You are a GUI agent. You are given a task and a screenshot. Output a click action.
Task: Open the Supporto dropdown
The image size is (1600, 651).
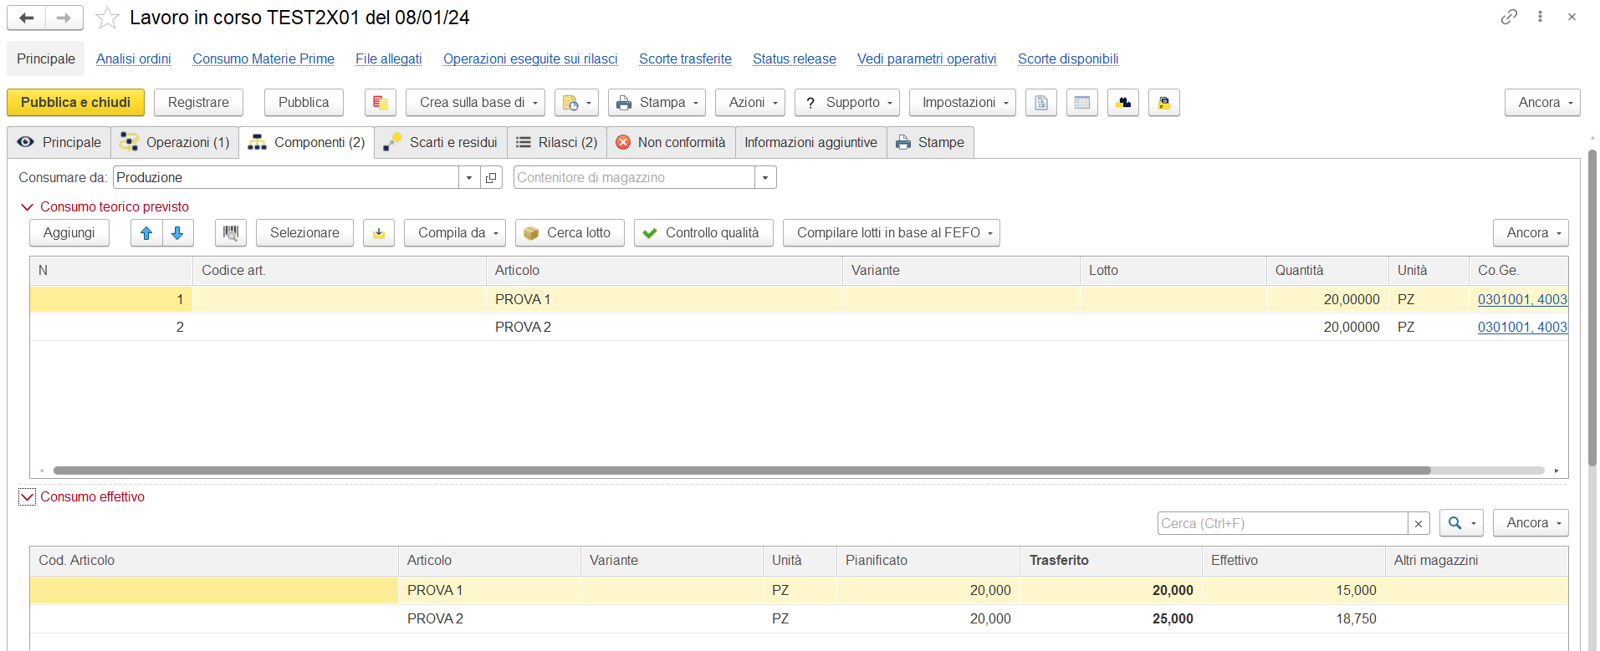point(847,103)
